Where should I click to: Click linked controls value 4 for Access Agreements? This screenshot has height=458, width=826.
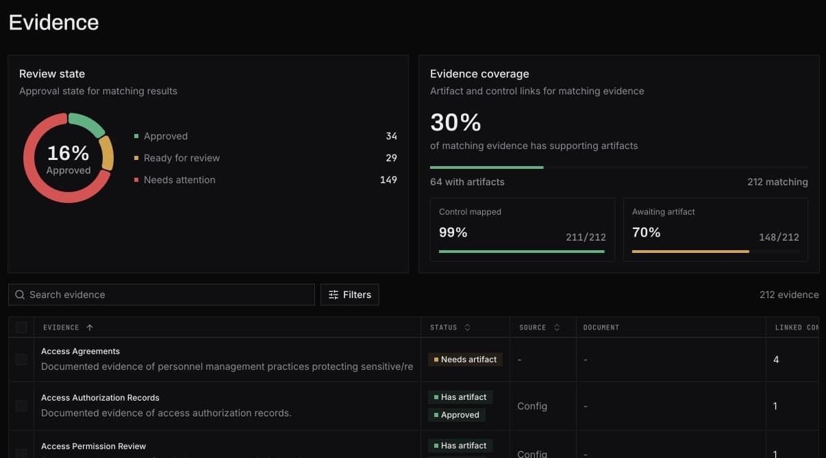click(776, 360)
